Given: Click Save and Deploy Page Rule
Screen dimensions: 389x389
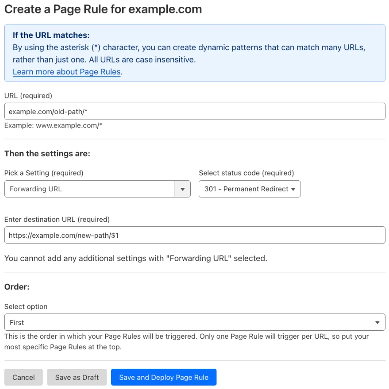Looking at the screenshot, I should click(164, 377).
